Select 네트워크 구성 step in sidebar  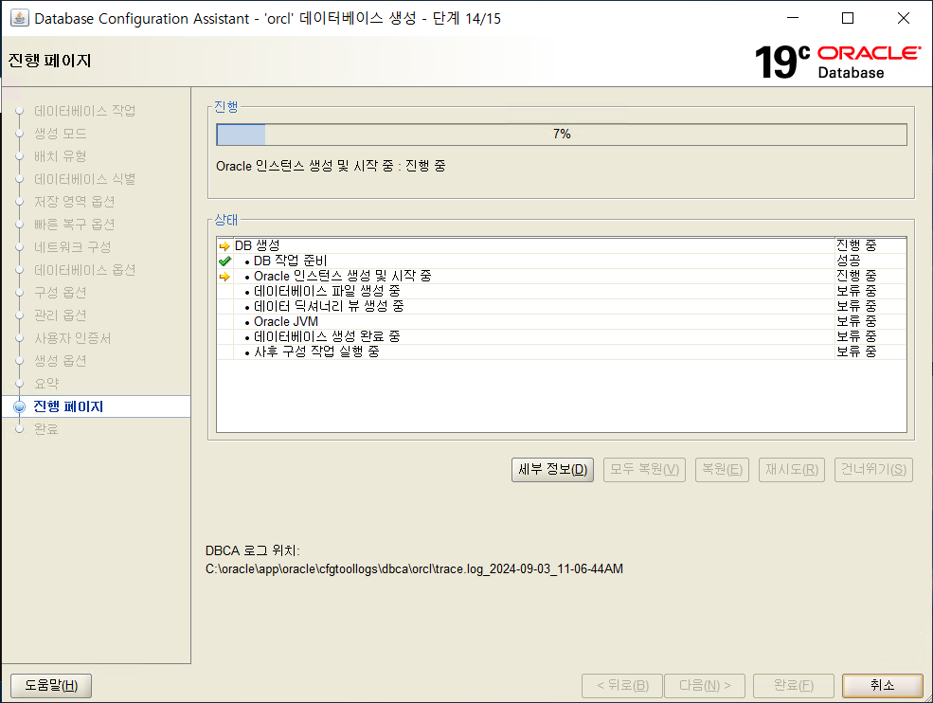point(72,247)
